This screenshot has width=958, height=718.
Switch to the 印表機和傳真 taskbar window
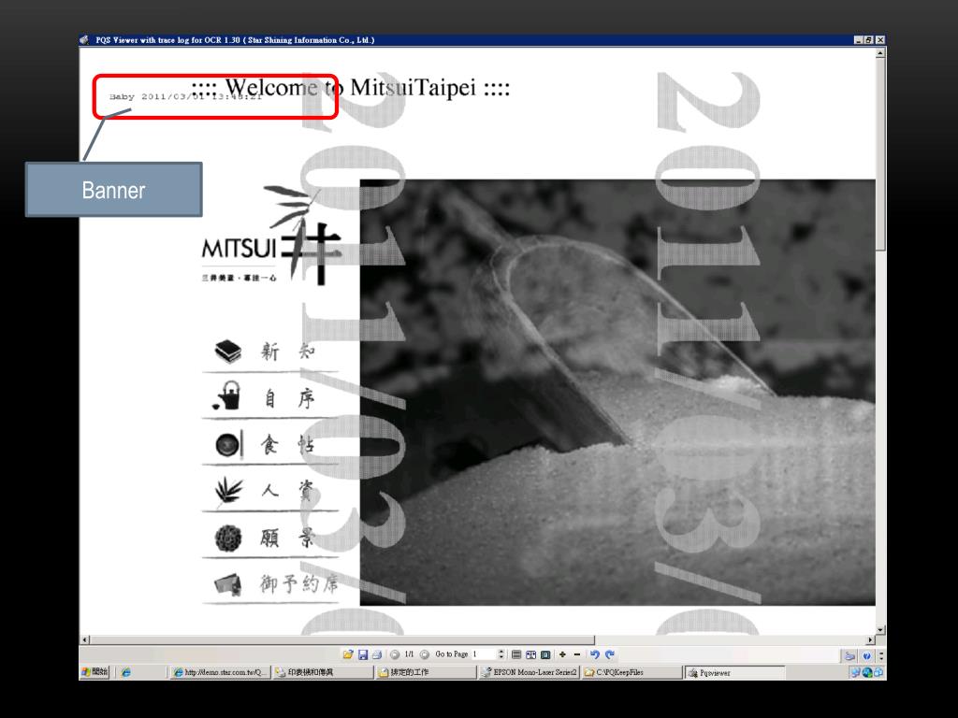pyautogui.click(x=323, y=672)
